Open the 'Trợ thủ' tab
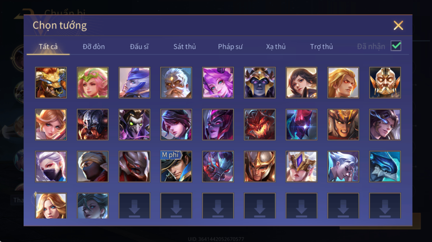The height and width of the screenshot is (242, 432). 322,47
